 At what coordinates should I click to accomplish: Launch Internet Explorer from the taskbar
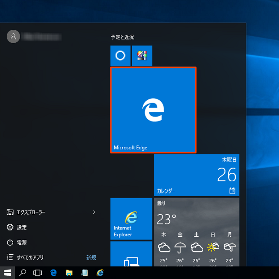[x=100, y=273]
